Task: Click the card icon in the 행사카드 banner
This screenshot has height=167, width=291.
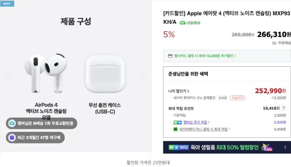Action: click(170, 56)
